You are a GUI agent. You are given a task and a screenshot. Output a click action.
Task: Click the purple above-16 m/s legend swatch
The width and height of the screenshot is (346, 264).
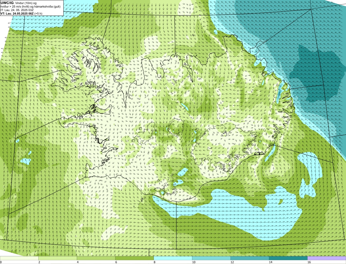click(327, 258)
